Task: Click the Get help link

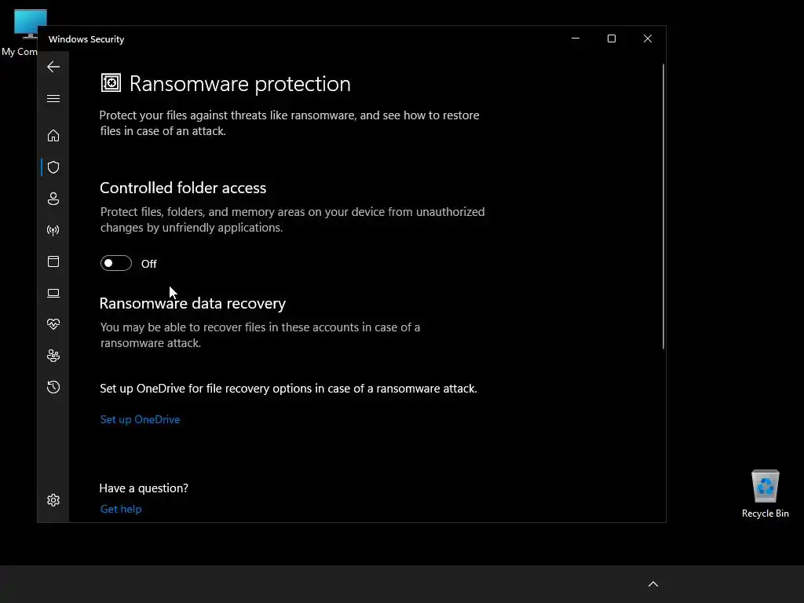Action: (121, 509)
